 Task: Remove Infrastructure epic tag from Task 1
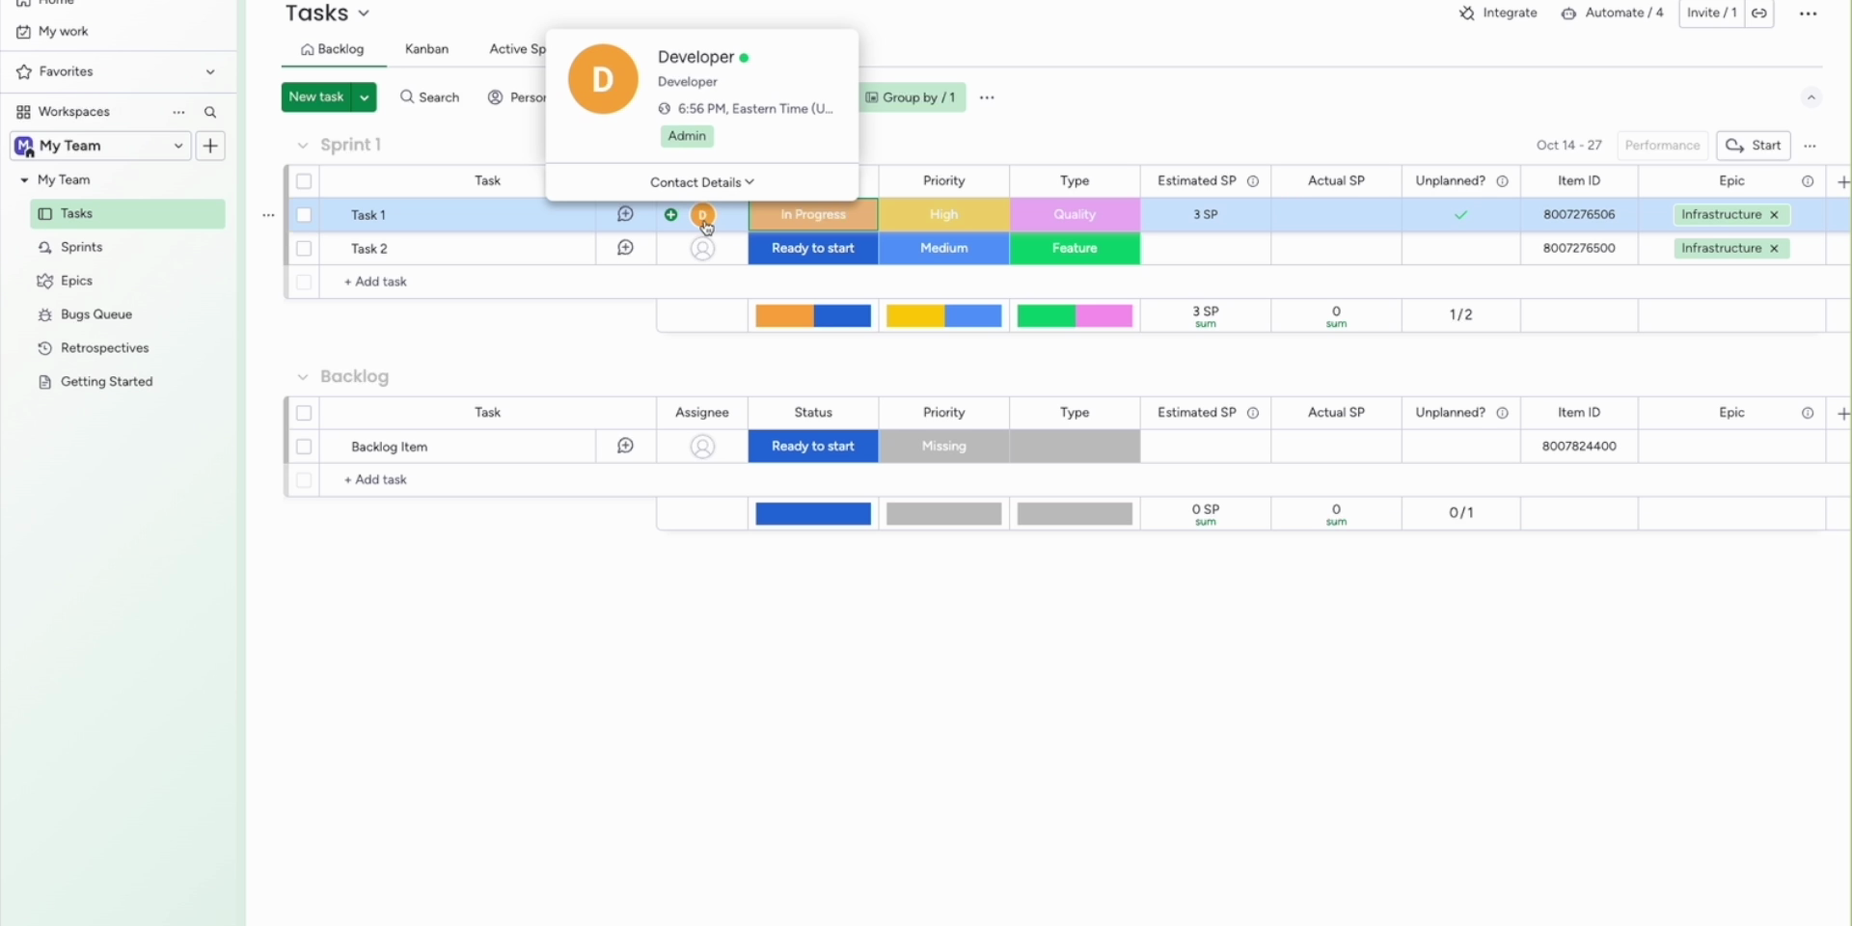[x=1774, y=215]
